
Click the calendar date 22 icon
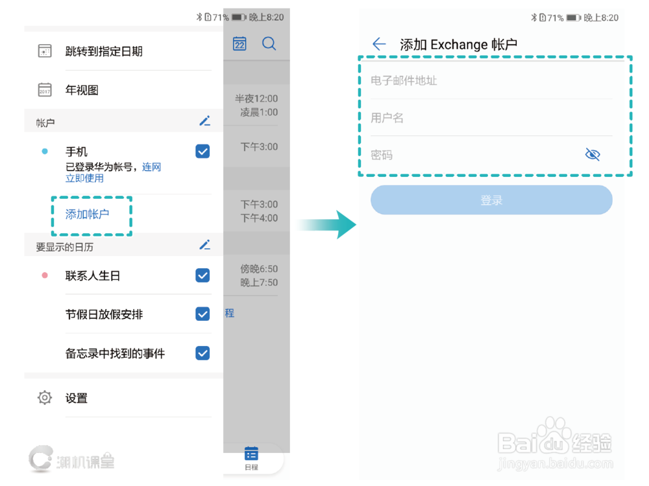(x=239, y=43)
